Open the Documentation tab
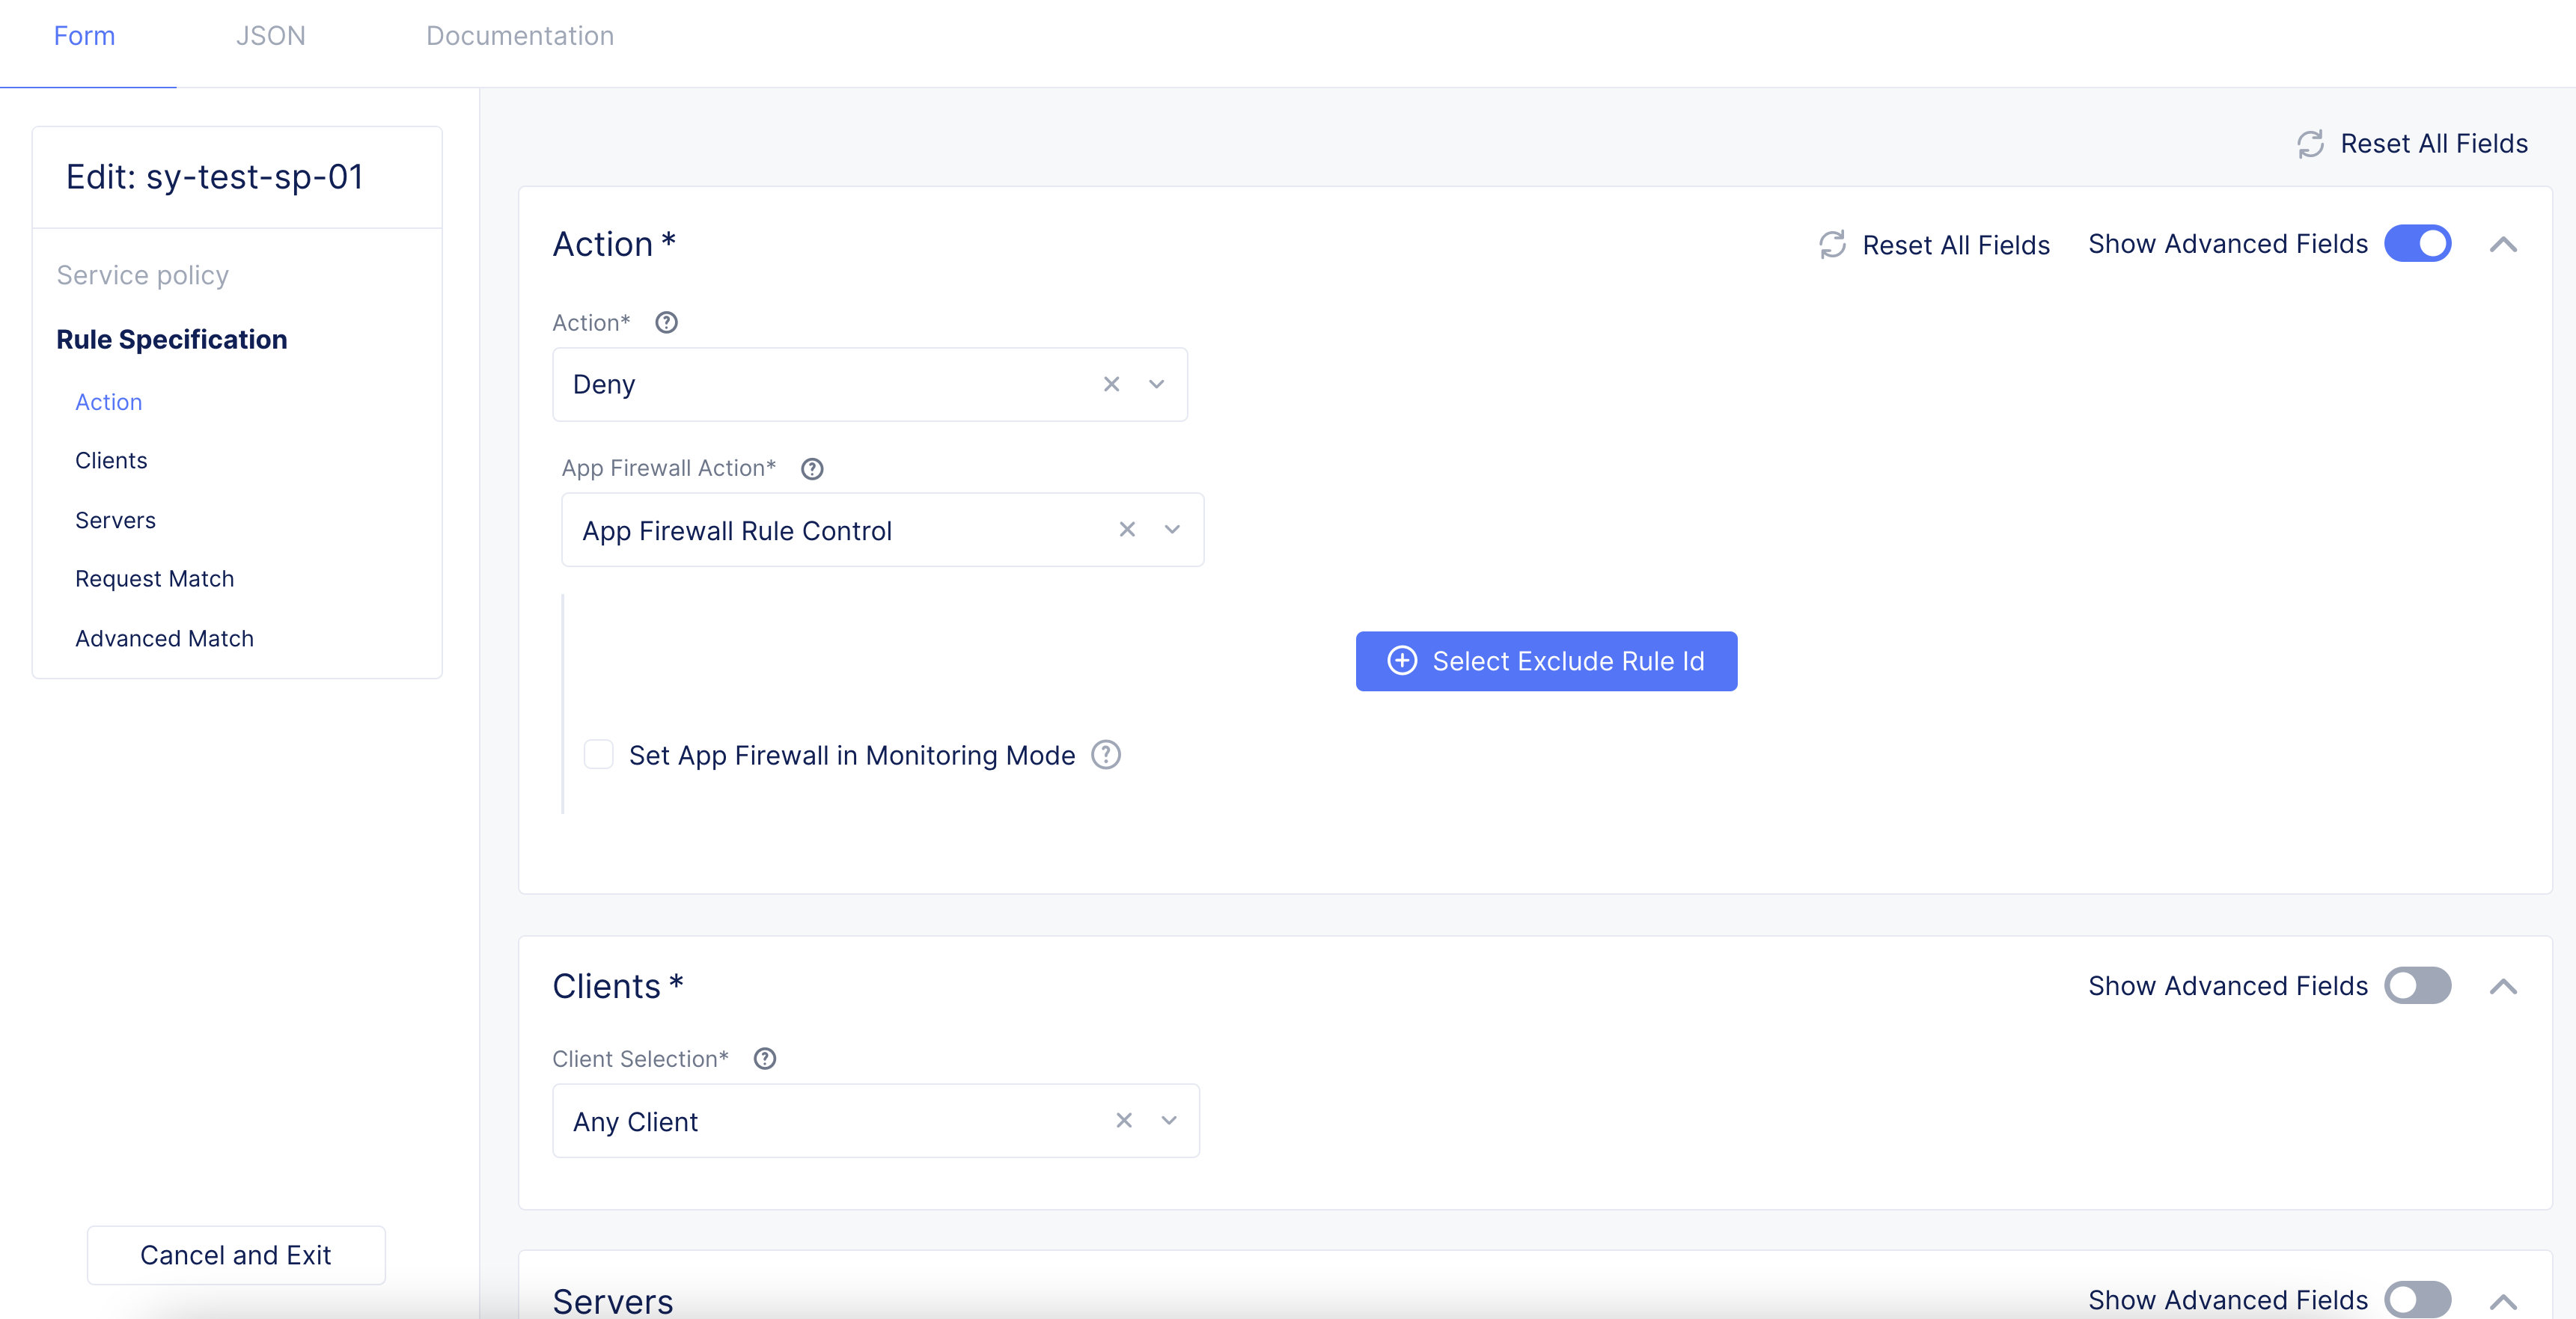This screenshot has height=1319, width=2576. (519, 36)
